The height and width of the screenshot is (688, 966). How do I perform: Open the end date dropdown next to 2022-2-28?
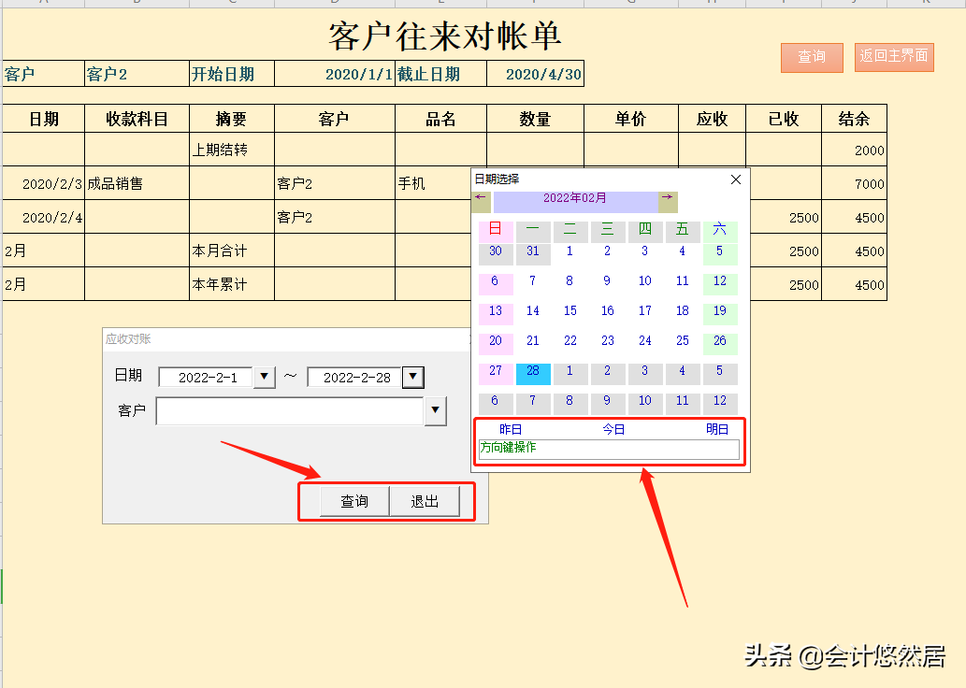pyautogui.click(x=412, y=377)
